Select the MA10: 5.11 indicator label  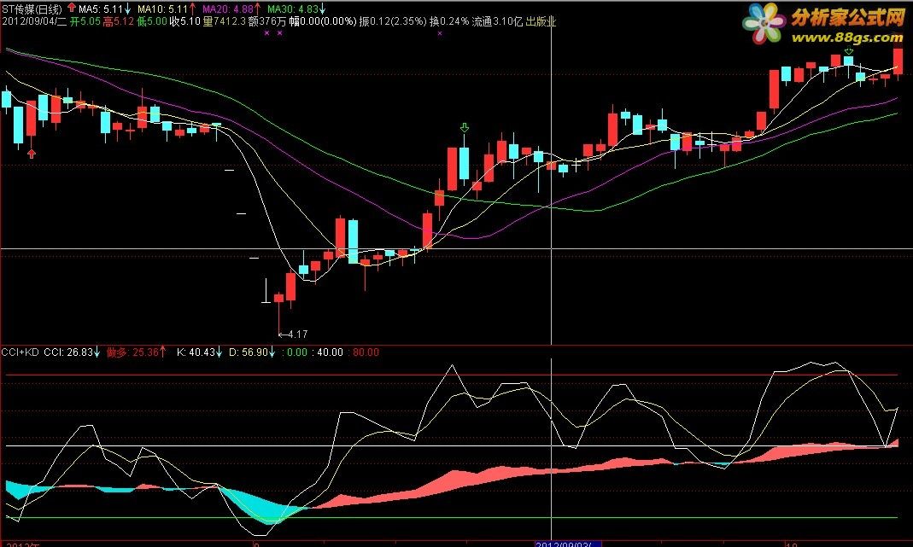pos(162,9)
